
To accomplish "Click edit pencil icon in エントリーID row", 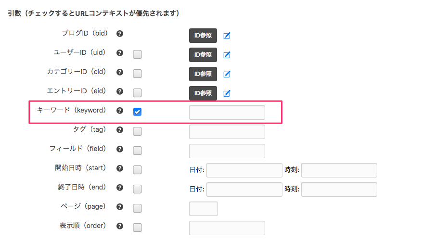I will 227,93.
